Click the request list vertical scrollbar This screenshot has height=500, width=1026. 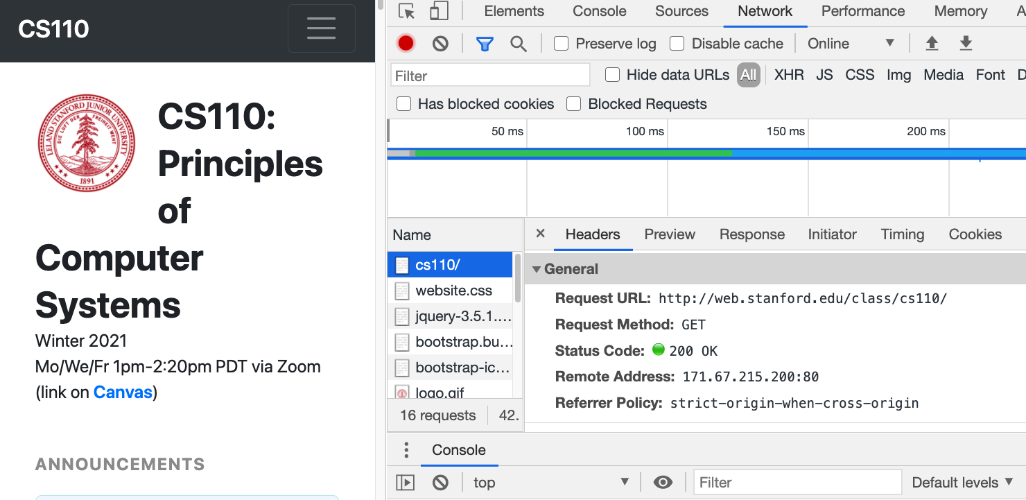518,277
